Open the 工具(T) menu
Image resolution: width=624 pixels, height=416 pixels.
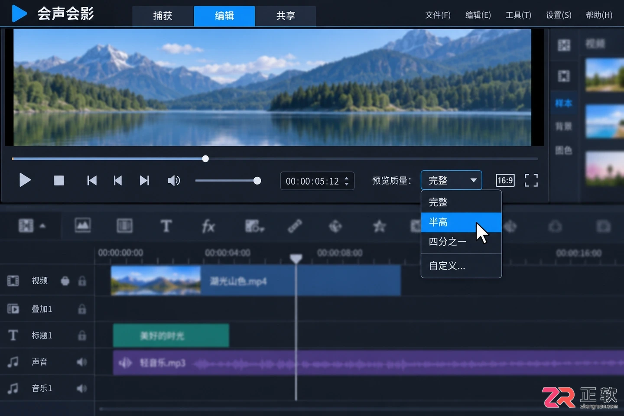(518, 15)
